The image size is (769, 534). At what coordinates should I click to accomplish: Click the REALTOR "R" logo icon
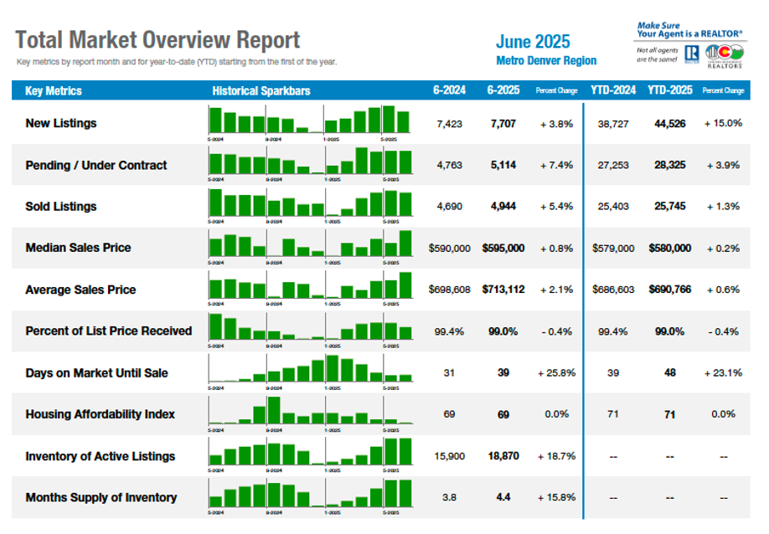click(692, 54)
